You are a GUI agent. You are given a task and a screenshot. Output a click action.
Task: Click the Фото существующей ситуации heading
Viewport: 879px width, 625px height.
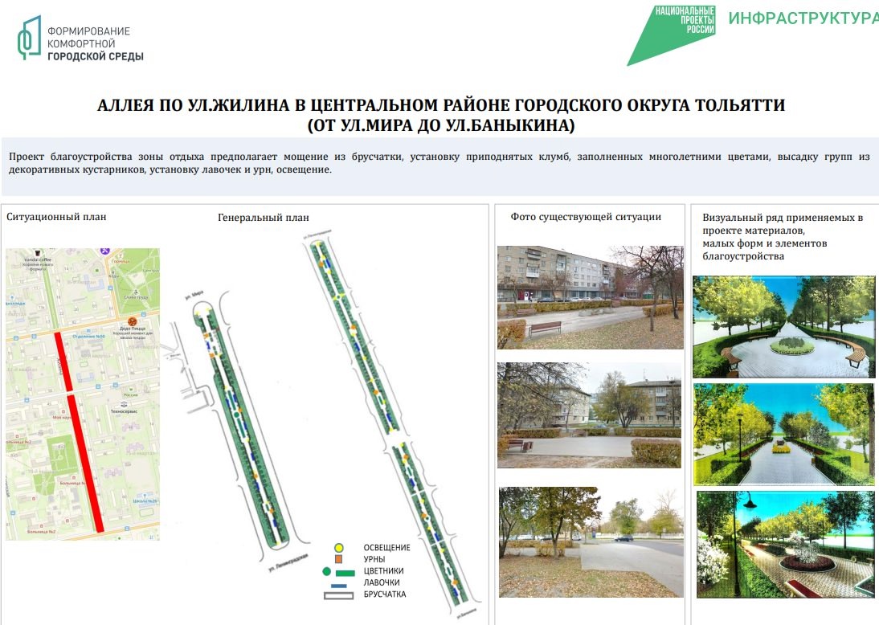click(x=586, y=216)
